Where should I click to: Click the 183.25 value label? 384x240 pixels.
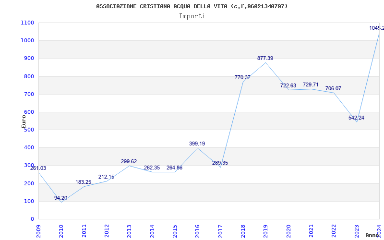[84, 182]
